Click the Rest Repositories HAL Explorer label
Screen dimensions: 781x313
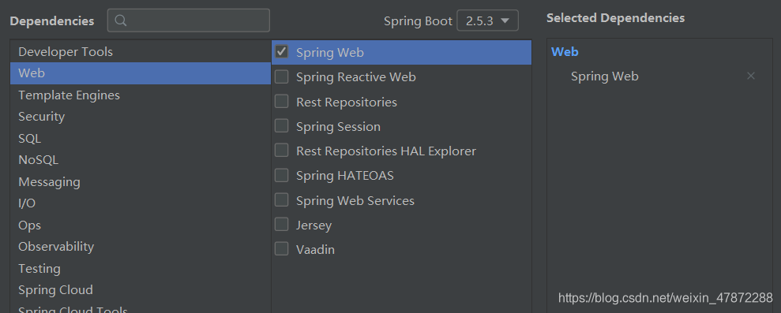[x=386, y=151]
